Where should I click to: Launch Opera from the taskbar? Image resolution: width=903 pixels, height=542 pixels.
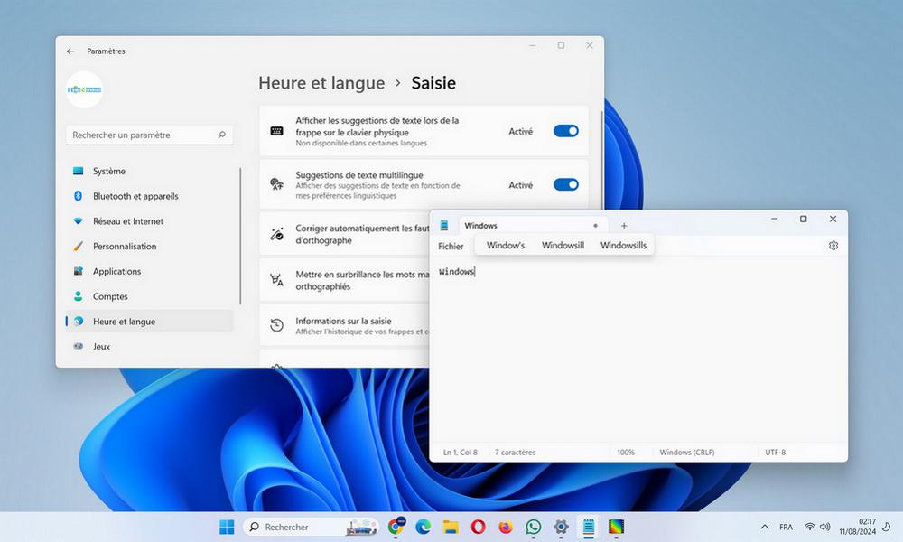478,527
